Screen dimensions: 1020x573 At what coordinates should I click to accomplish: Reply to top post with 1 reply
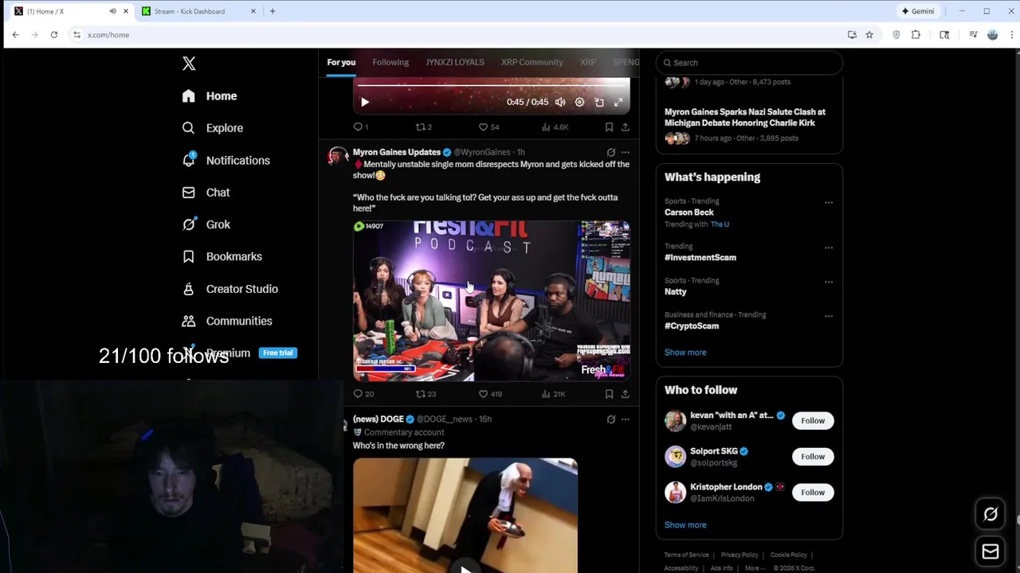pyautogui.click(x=360, y=127)
